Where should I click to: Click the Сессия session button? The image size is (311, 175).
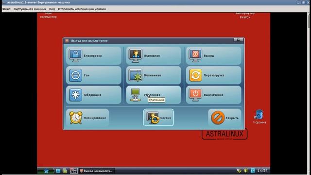[158, 118]
